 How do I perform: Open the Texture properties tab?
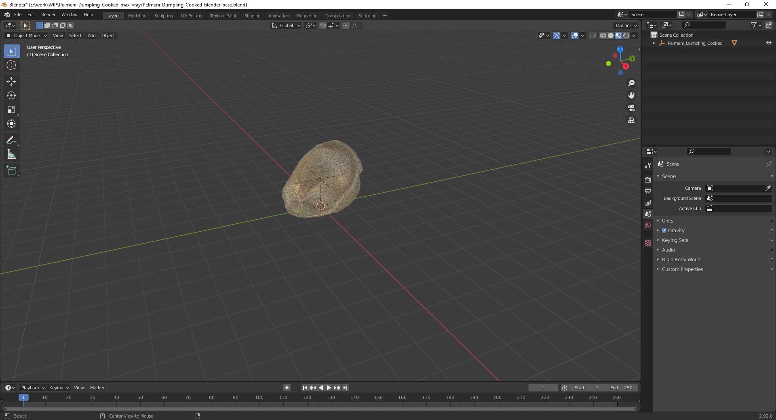[x=648, y=243]
